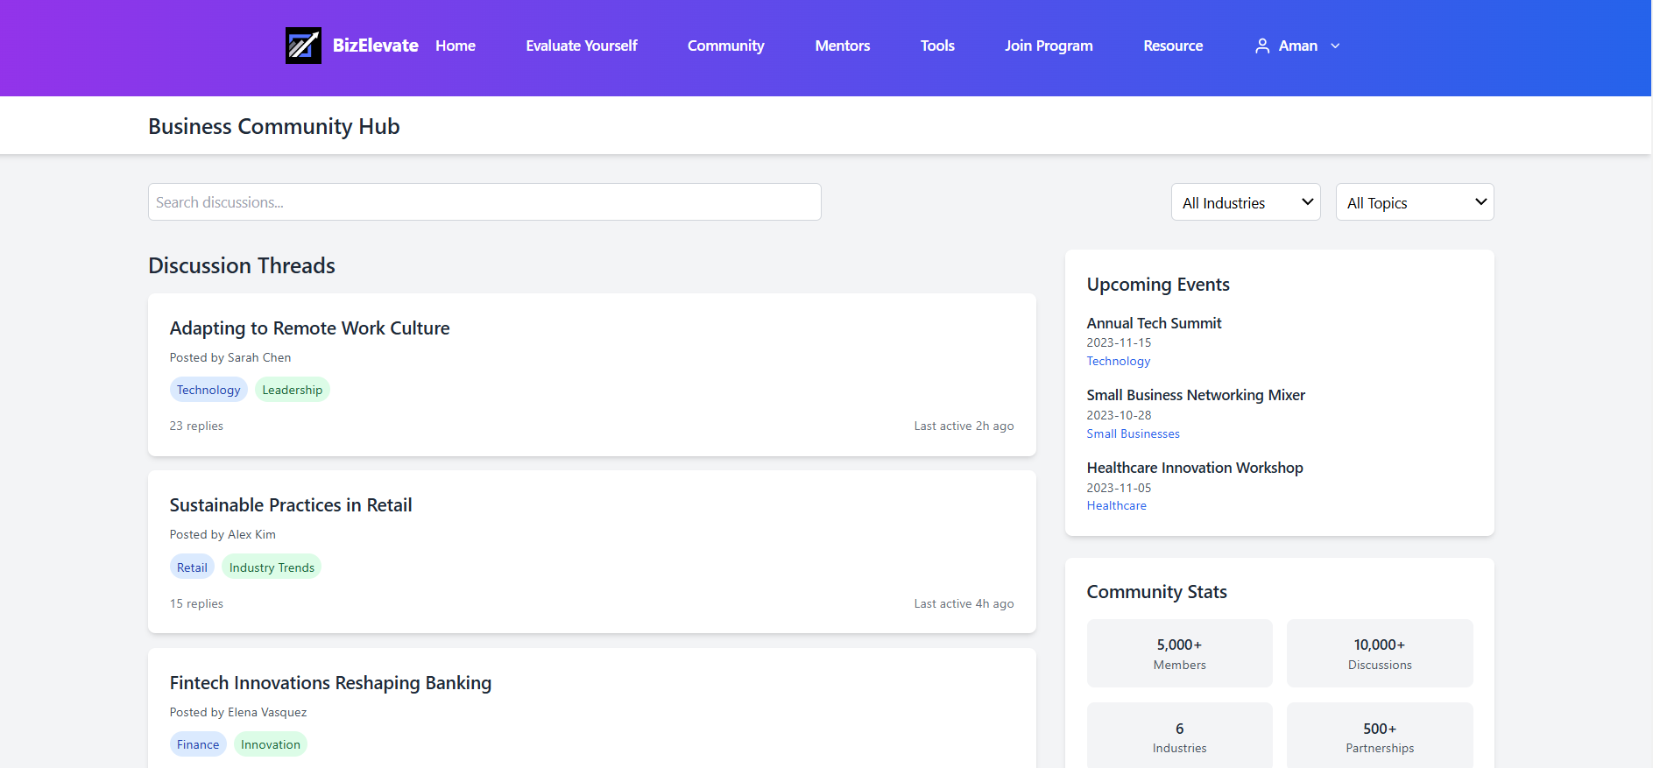
Task: Open the Fintech Innovations Reshaping Banking thread
Action: [x=330, y=683]
